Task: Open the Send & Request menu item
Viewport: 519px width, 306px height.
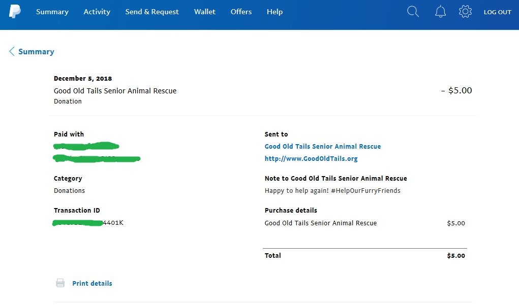Action: pos(152,12)
